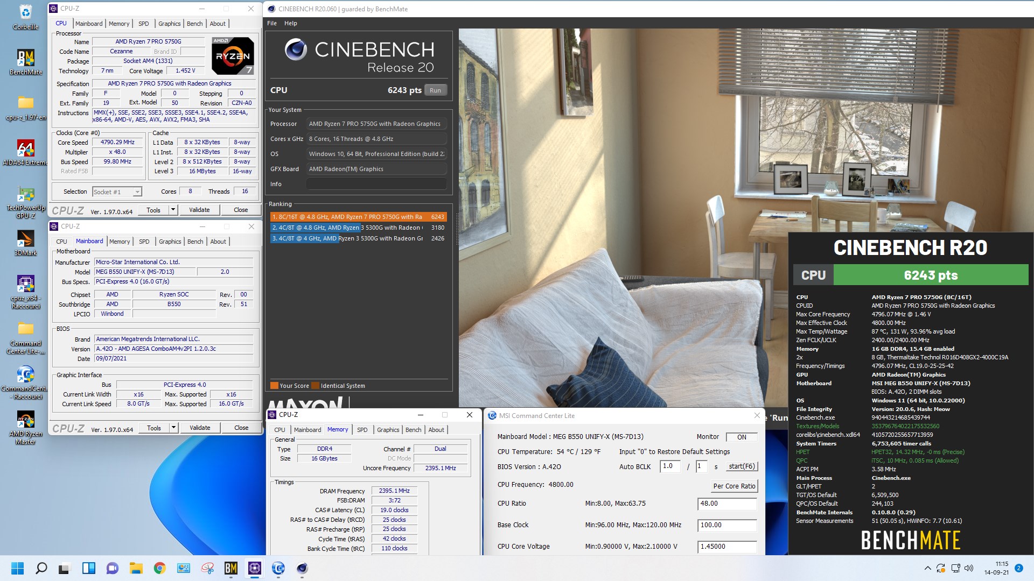Select ranking entry 3 scoring 2426
The image size is (1034, 581).
tap(358, 238)
